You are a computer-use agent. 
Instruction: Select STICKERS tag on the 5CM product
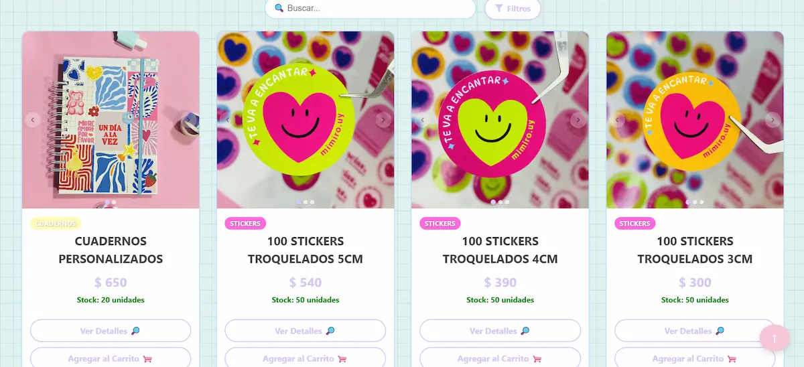245,224
